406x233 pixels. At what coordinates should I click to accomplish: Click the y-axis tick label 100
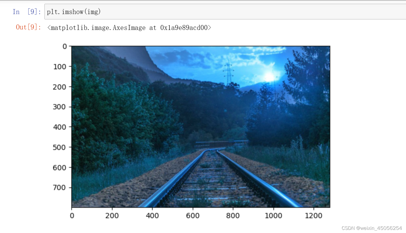pyautogui.click(x=60, y=67)
